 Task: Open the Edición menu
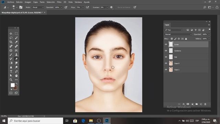click(19, 2)
